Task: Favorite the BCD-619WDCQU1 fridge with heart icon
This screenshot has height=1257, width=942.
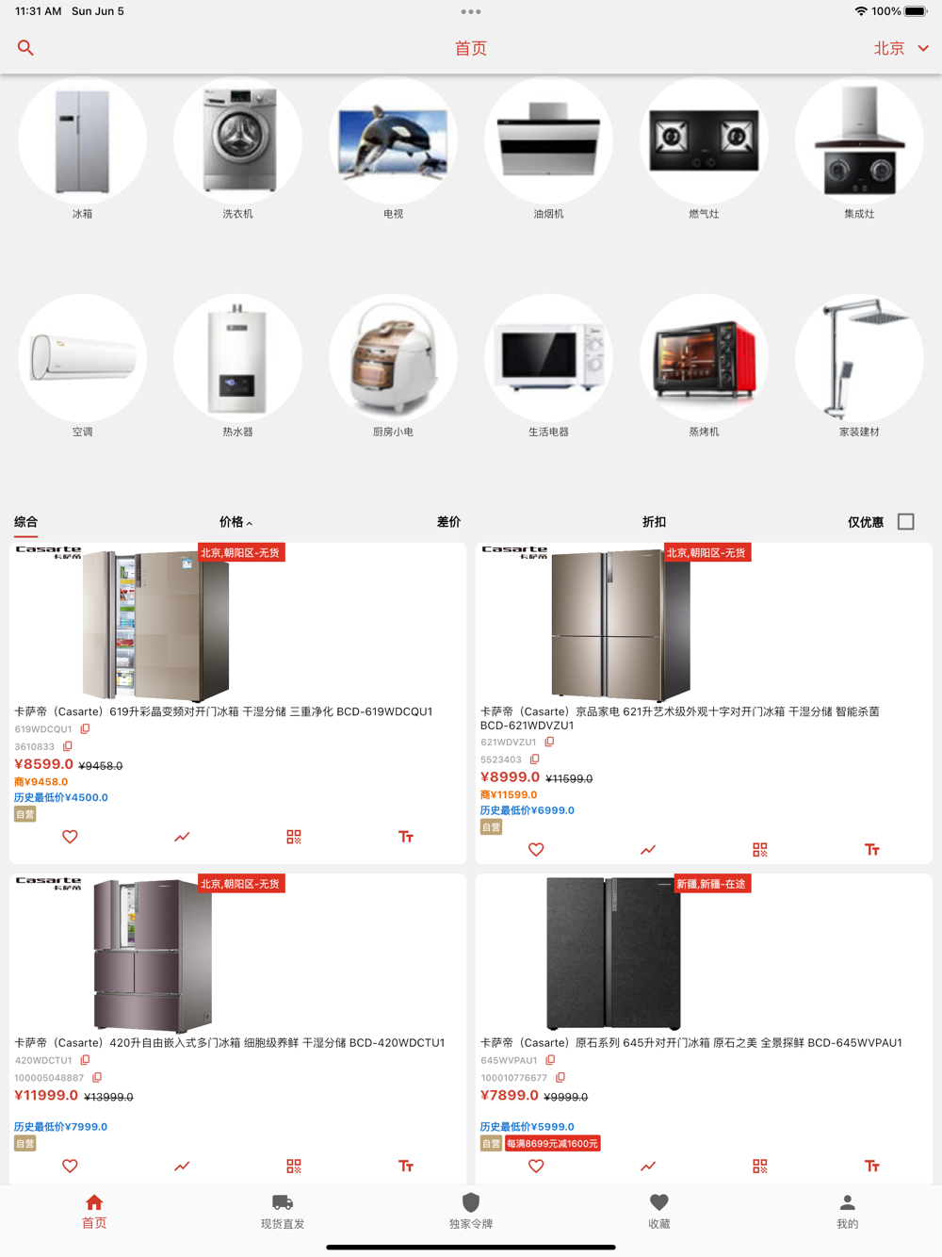Action: pyautogui.click(x=70, y=837)
